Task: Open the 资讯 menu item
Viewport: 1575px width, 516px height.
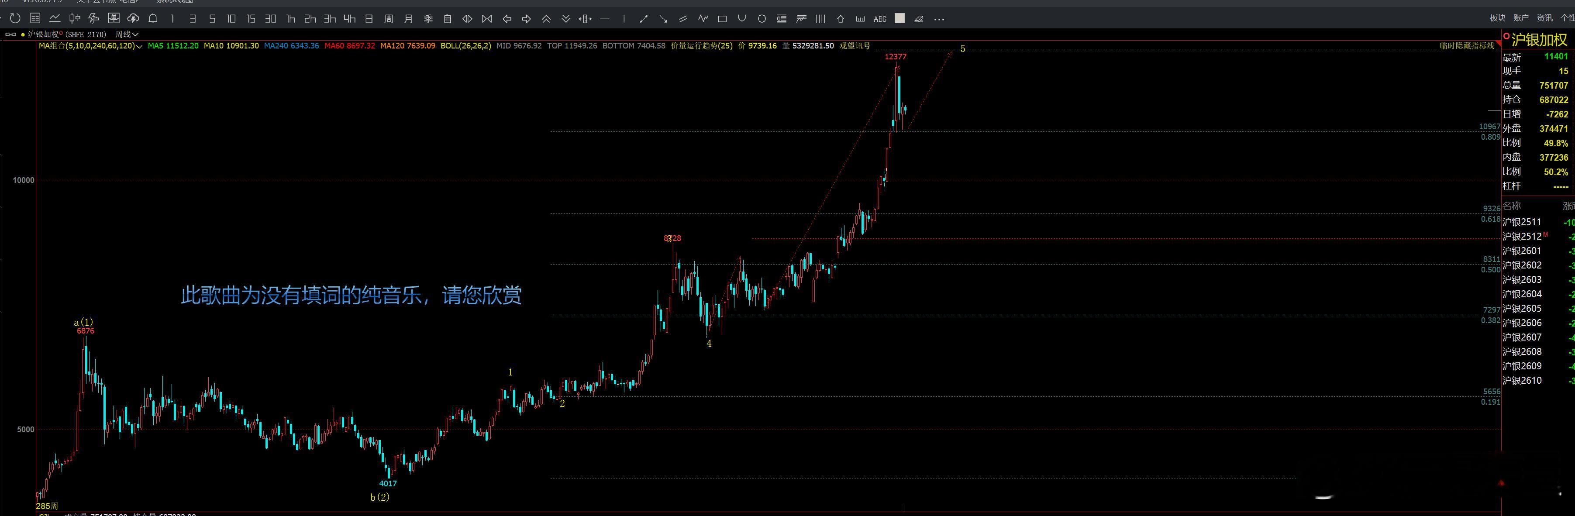Action: click(x=1545, y=18)
